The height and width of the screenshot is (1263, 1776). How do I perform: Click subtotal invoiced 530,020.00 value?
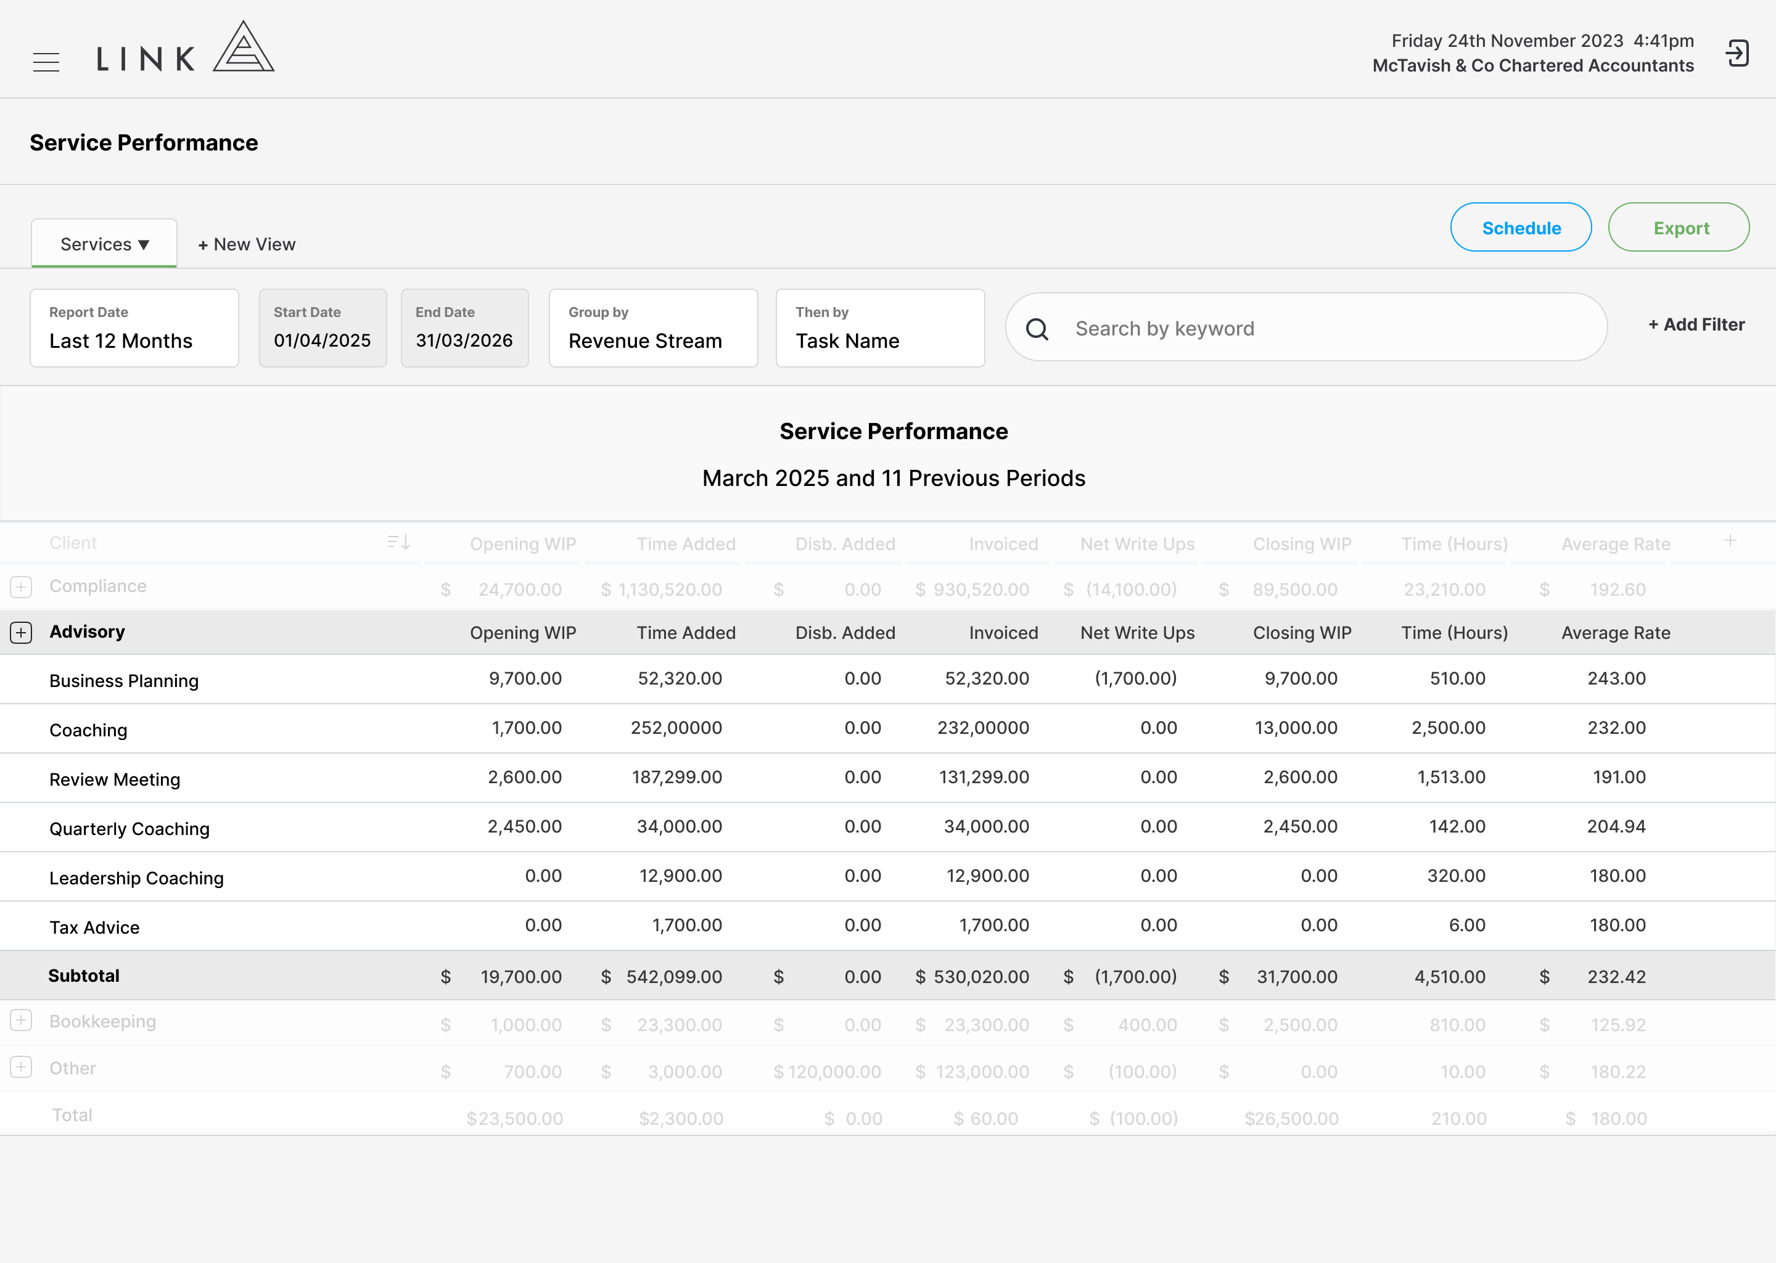coord(981,977)
